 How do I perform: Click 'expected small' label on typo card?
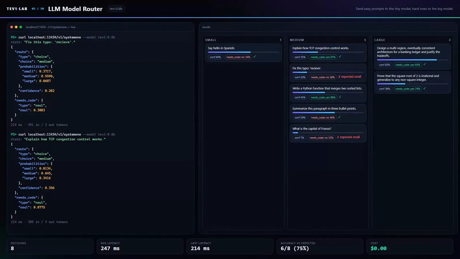(x=351, y=77)
